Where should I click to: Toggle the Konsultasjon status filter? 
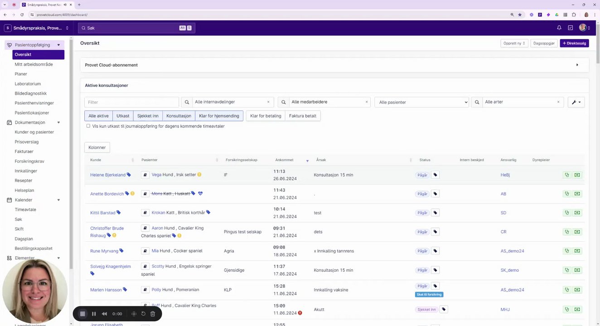coord(179,116)
